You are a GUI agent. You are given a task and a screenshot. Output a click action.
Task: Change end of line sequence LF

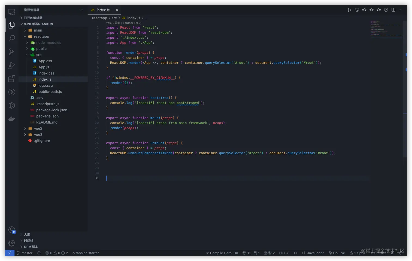[x=296, y=253]
